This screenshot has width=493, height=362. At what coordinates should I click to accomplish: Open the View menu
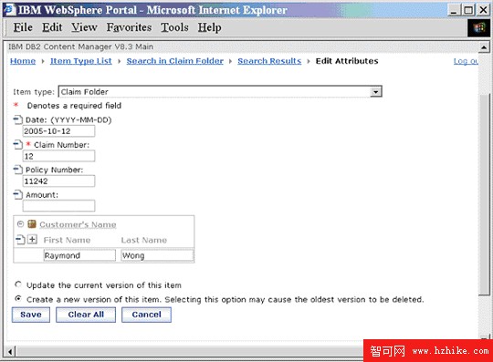(84, 27)
